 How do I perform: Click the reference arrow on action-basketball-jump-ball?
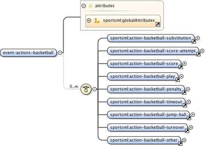(189, 118)
